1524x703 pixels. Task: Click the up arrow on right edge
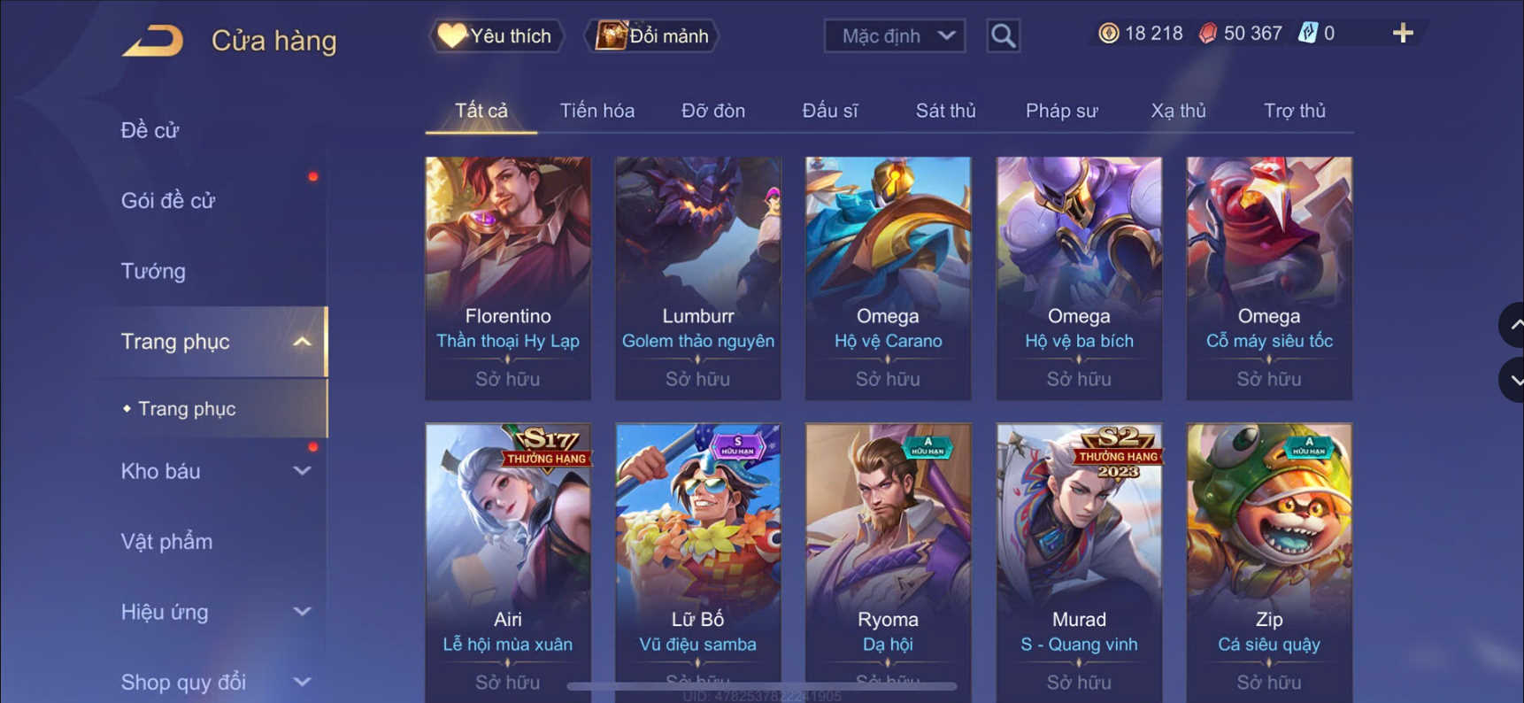coord(1513,325)
